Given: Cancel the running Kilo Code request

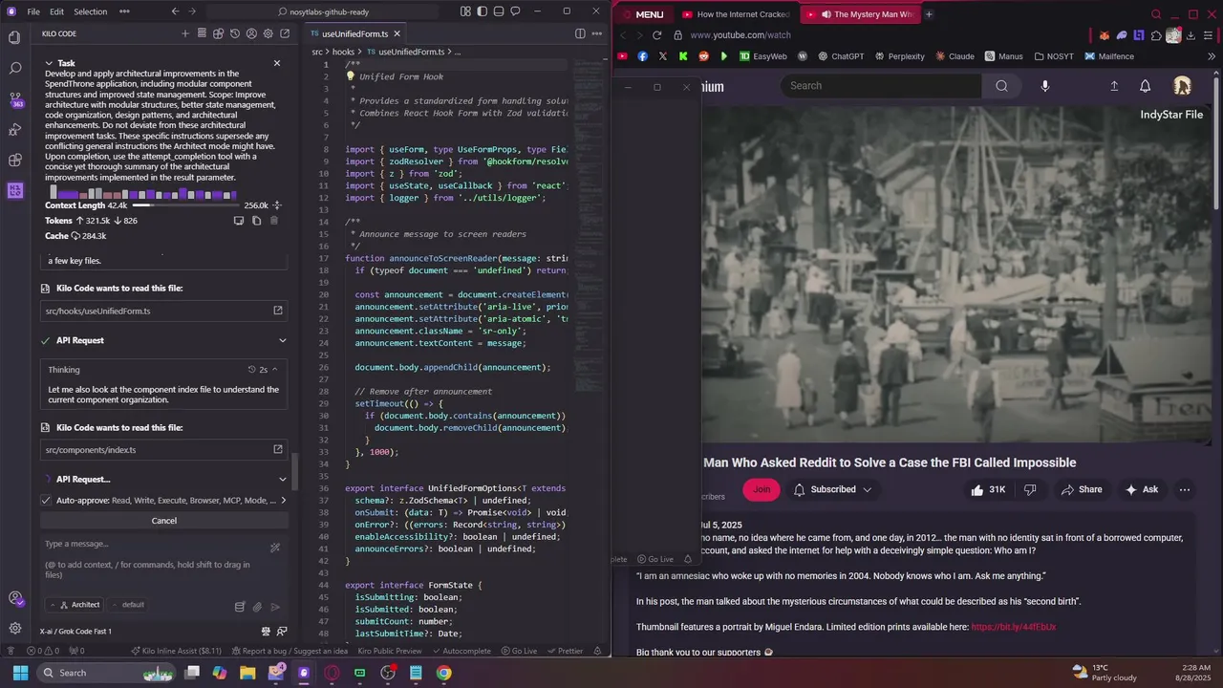Looking at the screenshot, I should pos(164,521).
